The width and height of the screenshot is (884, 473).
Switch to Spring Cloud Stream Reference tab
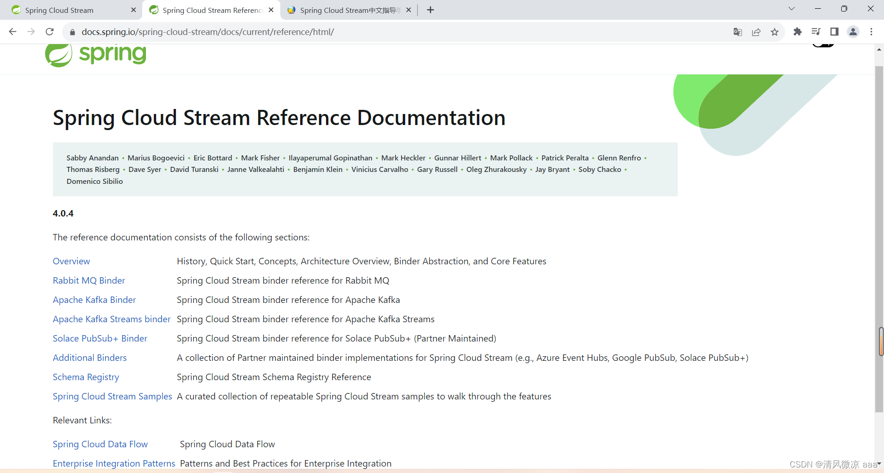coord(212,10)
